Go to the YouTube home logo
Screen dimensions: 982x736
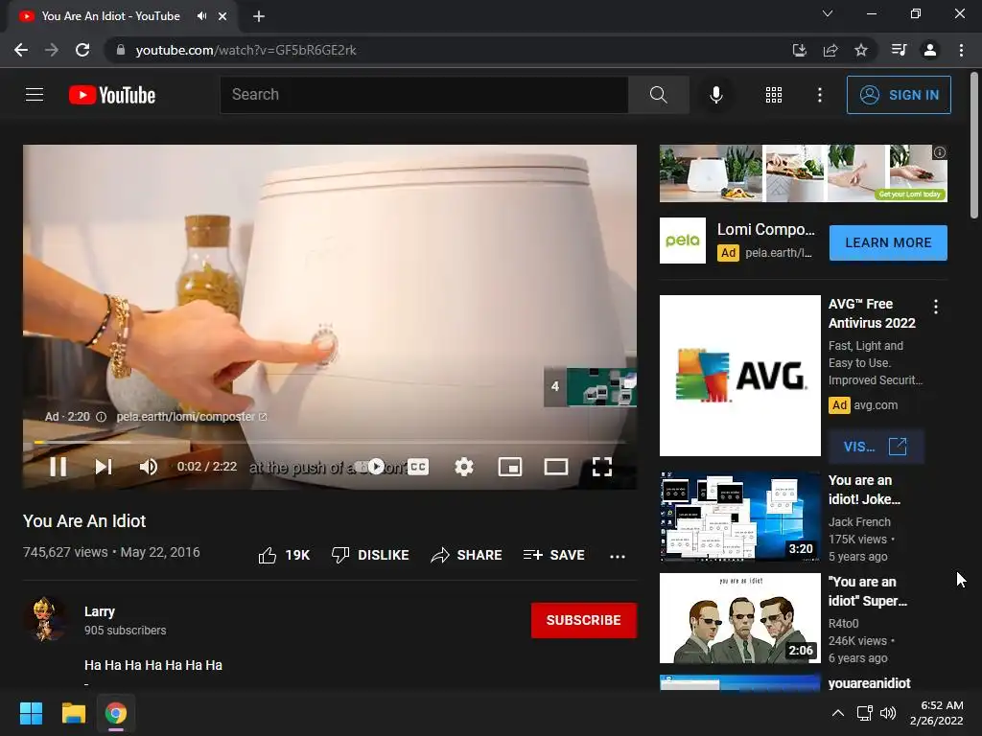coord(112,95)
